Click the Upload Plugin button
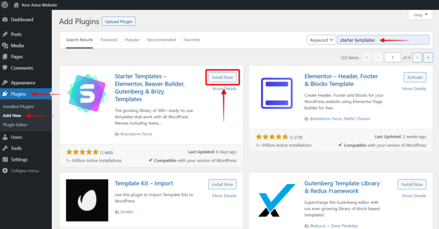The image size is (439, 229). pyautogui.click(x=119, y=21)
